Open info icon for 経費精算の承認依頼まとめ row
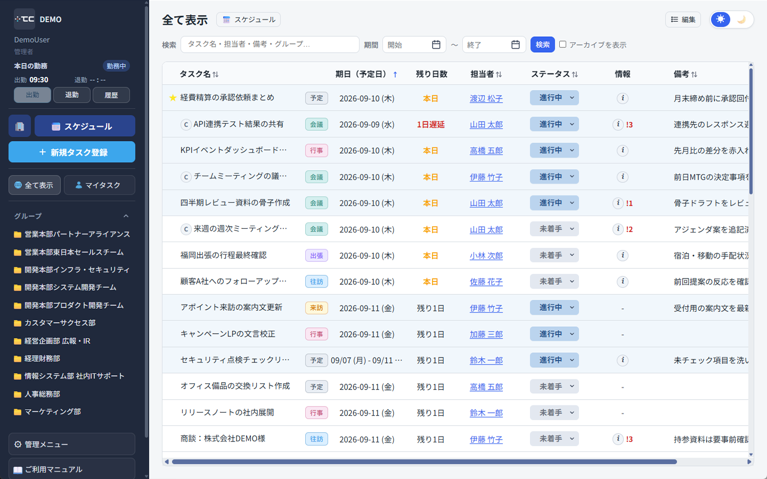767x479 pixels. 623,98
